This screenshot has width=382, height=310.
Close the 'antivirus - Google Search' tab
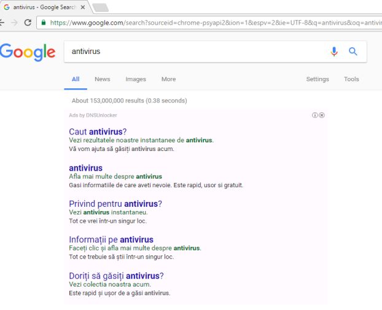[83, 7]
